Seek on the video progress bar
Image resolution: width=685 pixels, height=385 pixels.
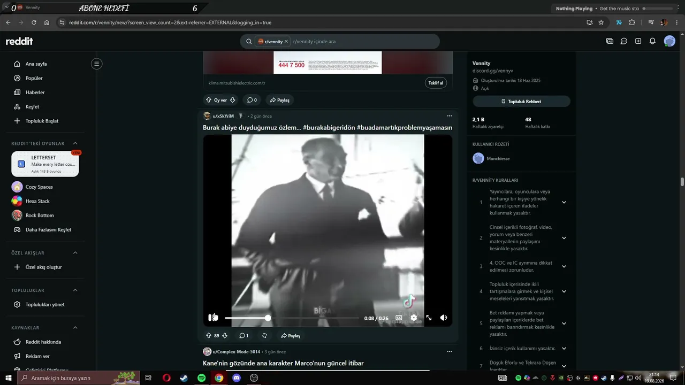(x=292, y=318)
